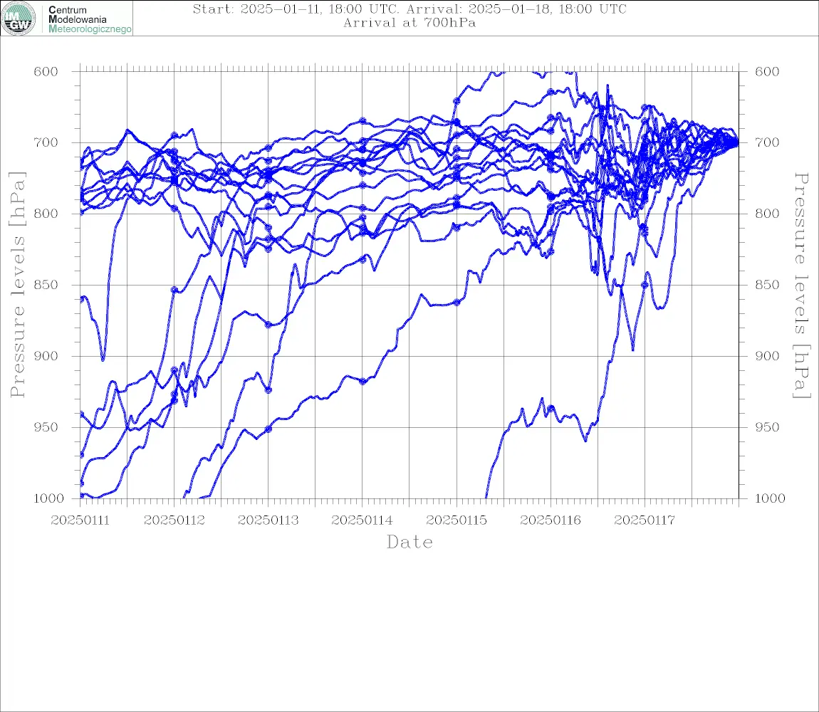Click the IMGW logo emblem
This screenshot has height=712, width=819.
pos(19,19)
